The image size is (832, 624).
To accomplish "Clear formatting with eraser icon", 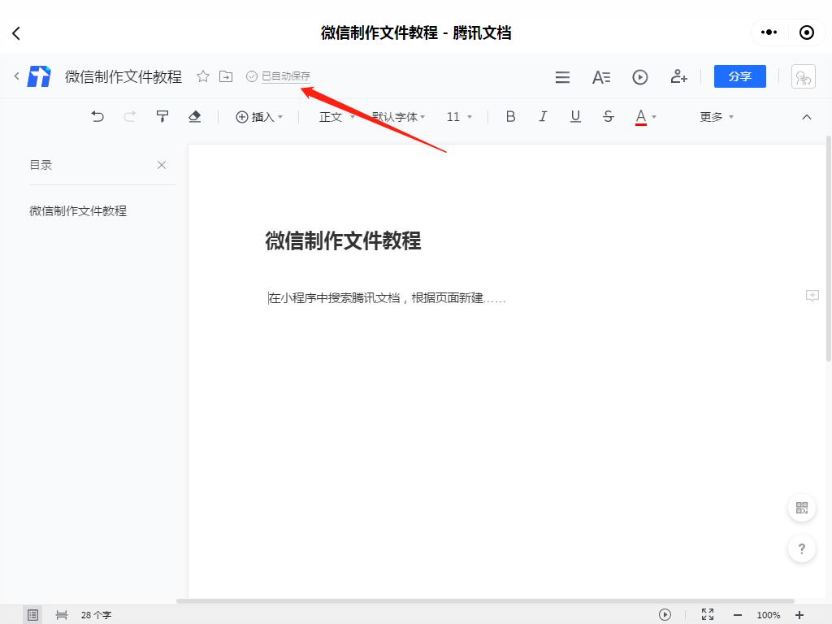I will point(195,116).
